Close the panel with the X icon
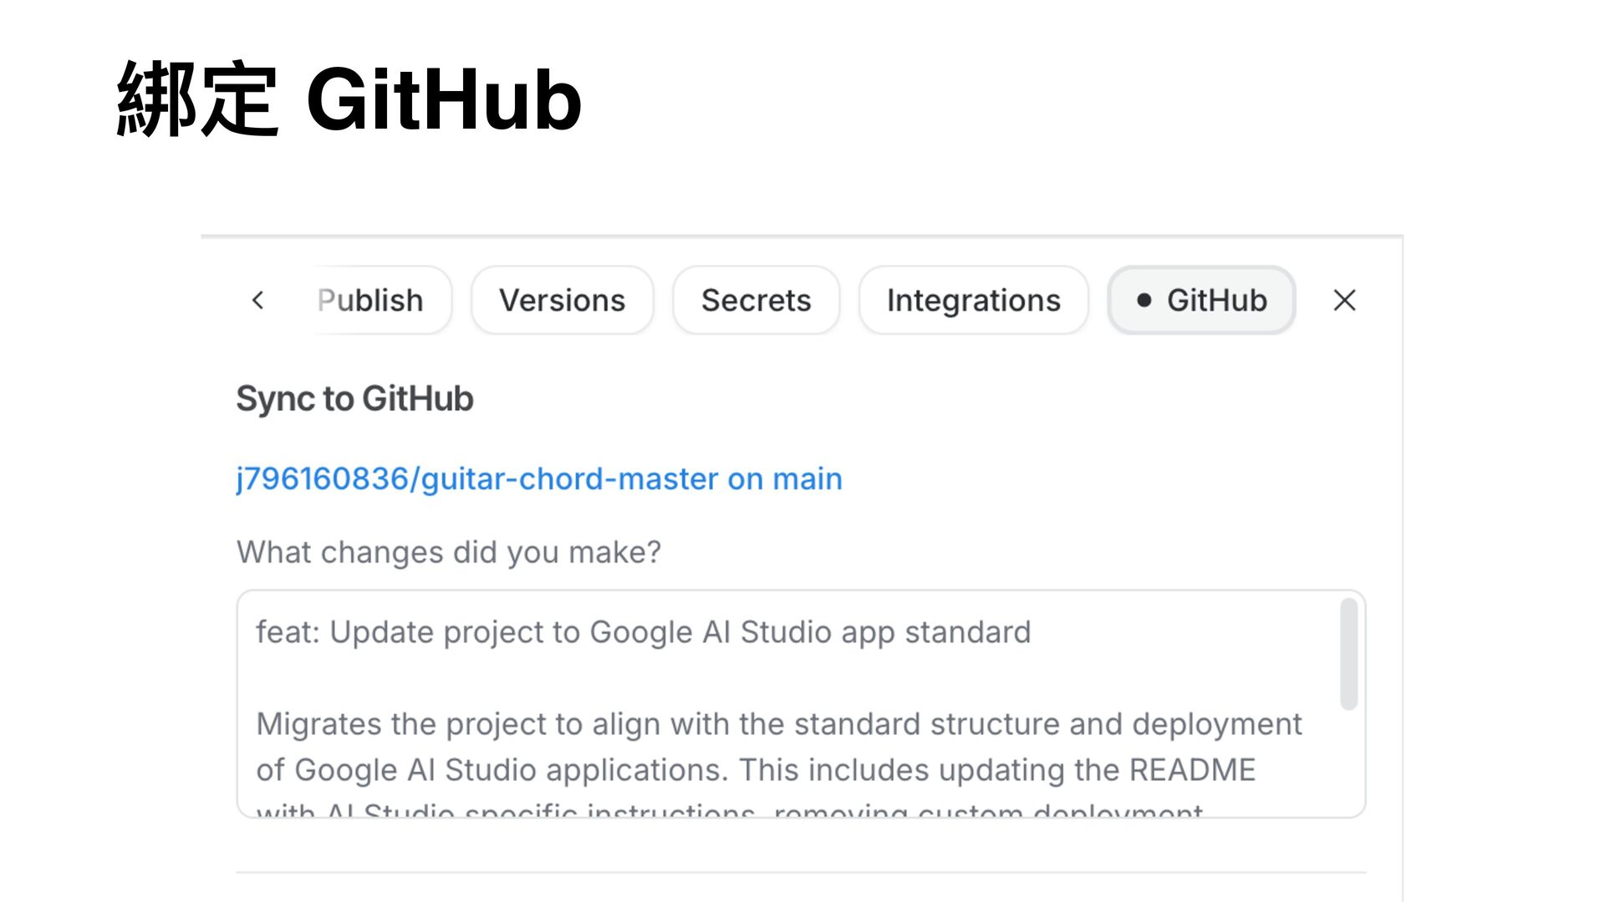 click(1344, 301)
